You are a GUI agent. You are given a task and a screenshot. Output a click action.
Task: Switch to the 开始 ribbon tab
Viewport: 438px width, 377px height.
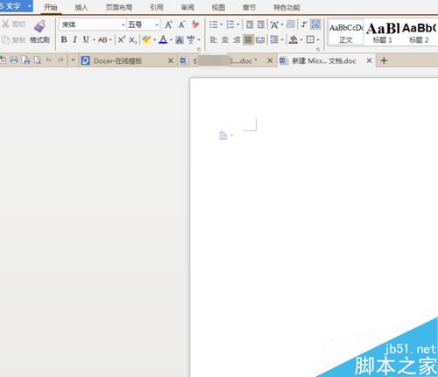click(x=51, y=7)
